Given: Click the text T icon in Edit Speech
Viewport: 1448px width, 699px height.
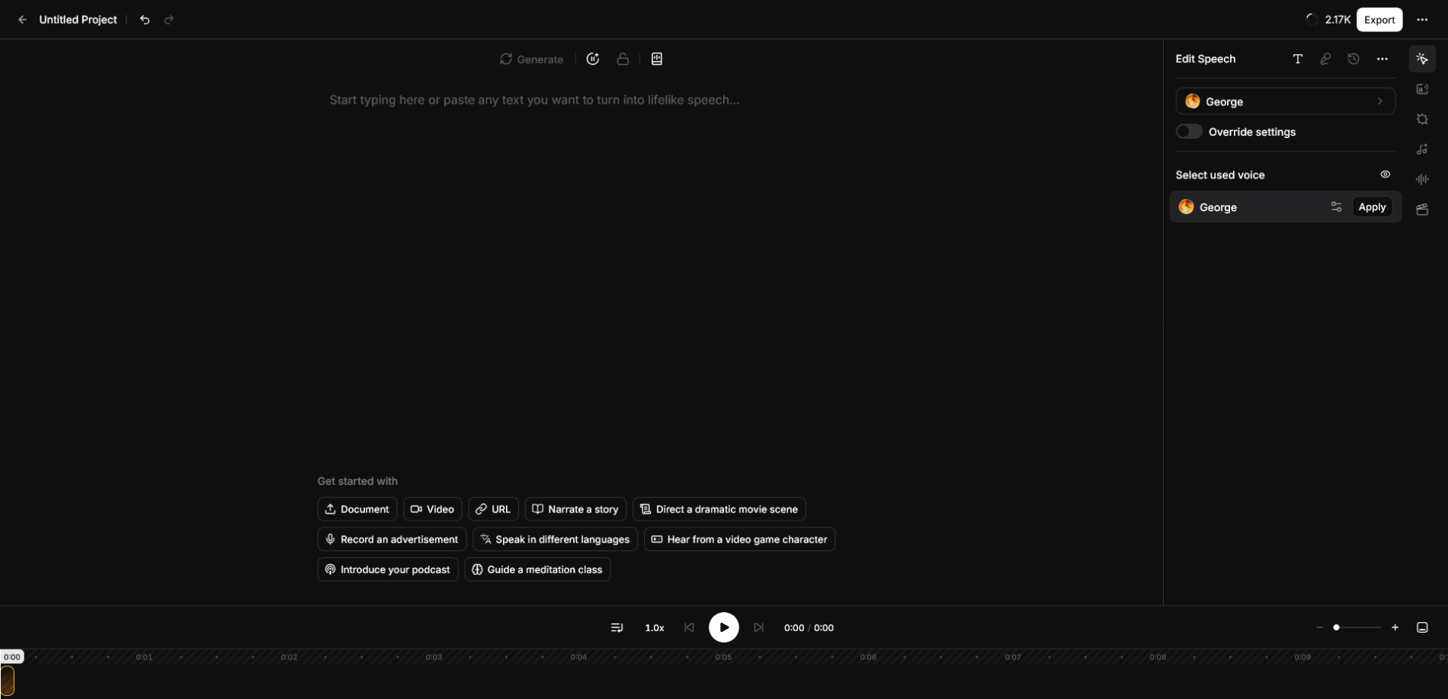Looking at the screenshot, I should [x=1298, y=59].
